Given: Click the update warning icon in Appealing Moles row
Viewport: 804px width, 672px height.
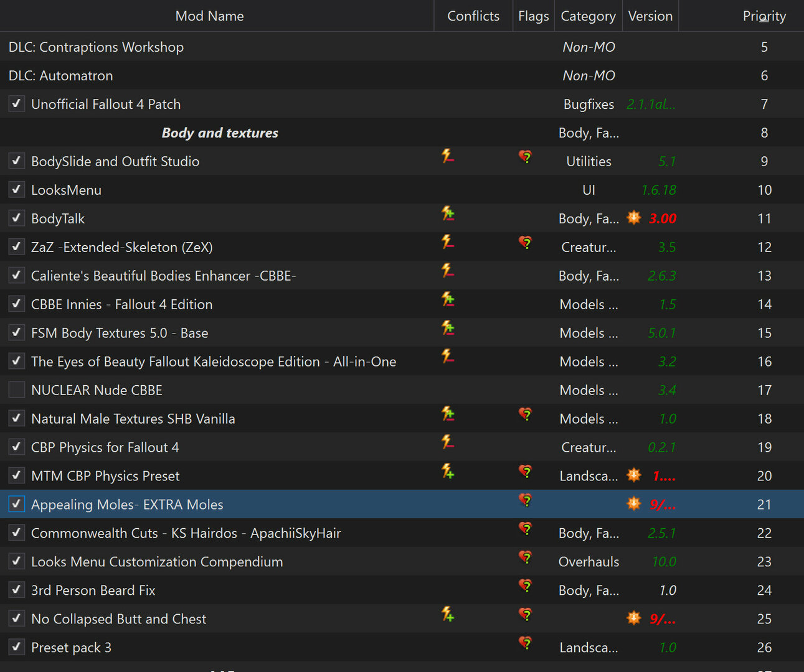Looking at the screenshot, I should [x=633, y=504].
